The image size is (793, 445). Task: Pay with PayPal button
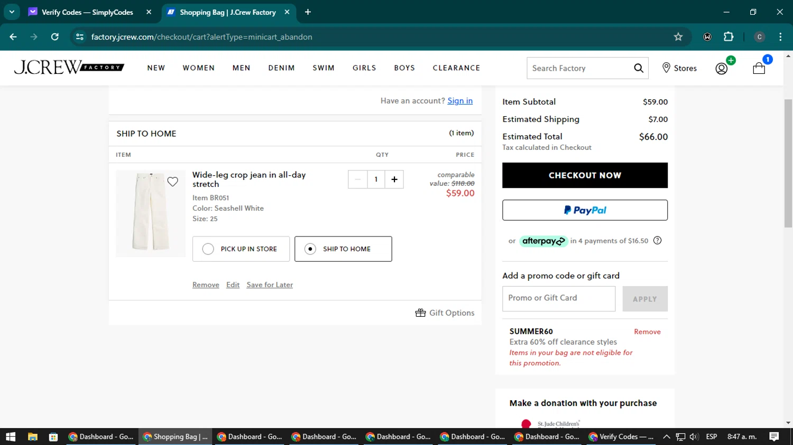(585, 210)
